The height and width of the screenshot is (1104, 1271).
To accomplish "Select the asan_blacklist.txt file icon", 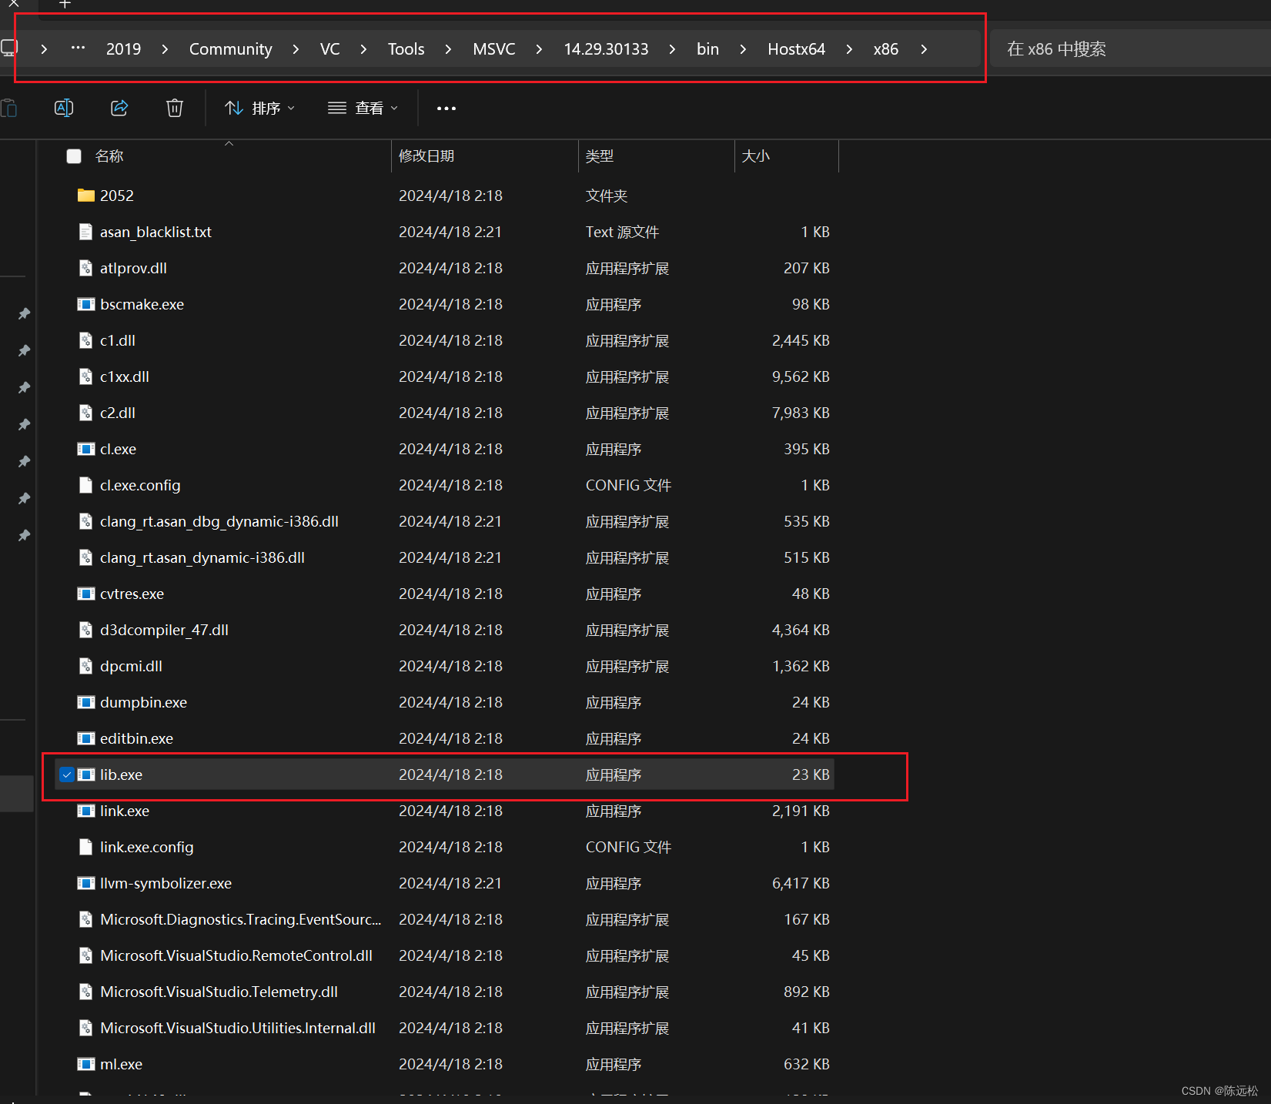I will click(86, 232).
